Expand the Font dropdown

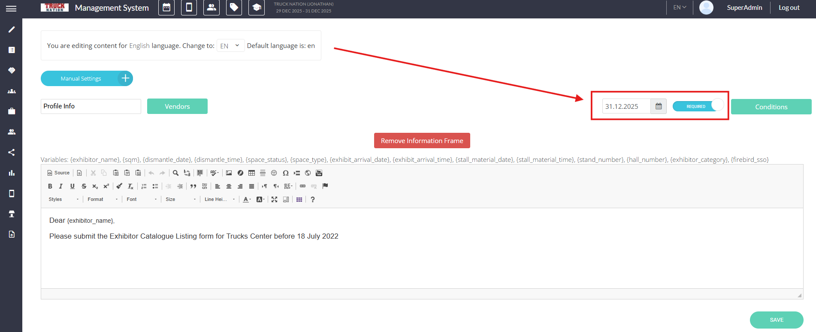coord(142,200)
